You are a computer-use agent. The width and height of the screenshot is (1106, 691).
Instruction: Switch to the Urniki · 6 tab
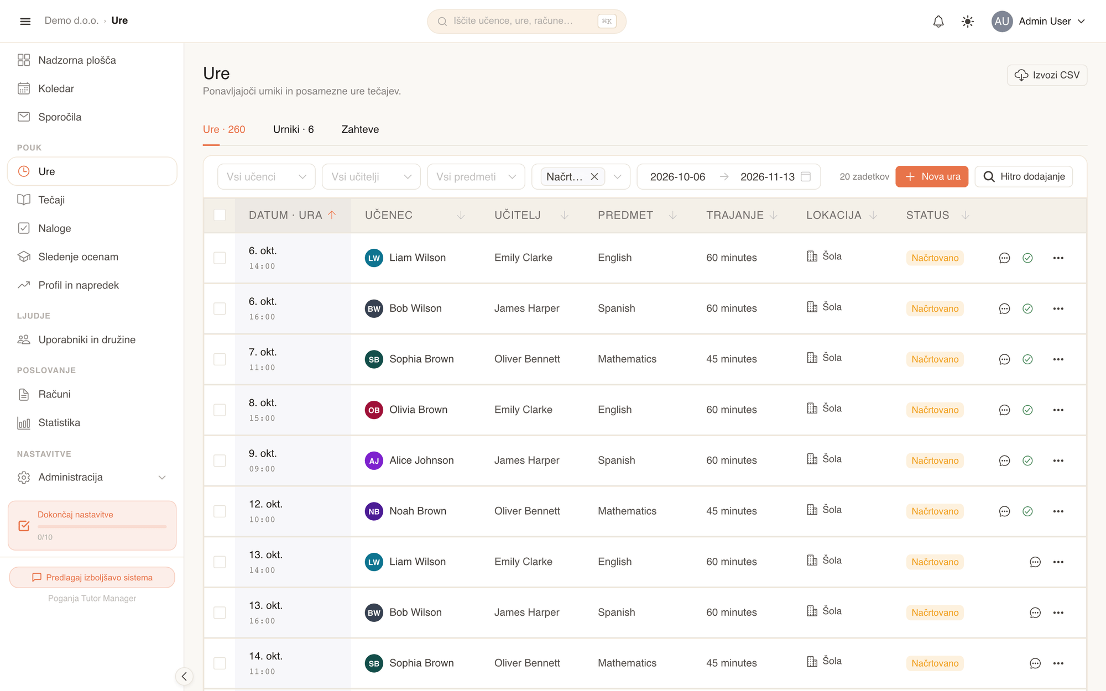pyautogui.click(x=293, y=129)
